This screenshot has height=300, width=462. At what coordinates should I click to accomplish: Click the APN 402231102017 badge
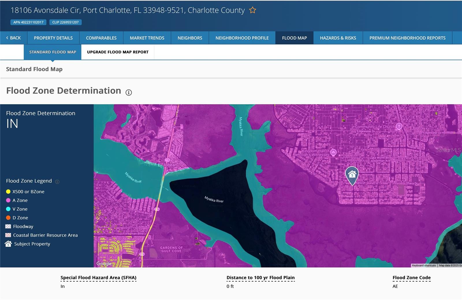[28, 22]
